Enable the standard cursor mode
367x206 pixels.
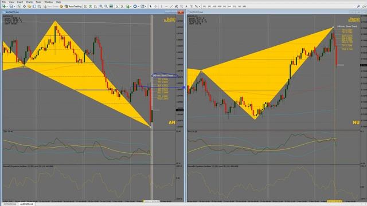pos(150,6)
